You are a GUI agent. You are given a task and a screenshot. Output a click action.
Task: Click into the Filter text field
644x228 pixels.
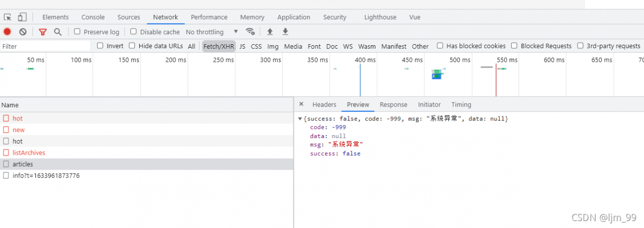45,46
